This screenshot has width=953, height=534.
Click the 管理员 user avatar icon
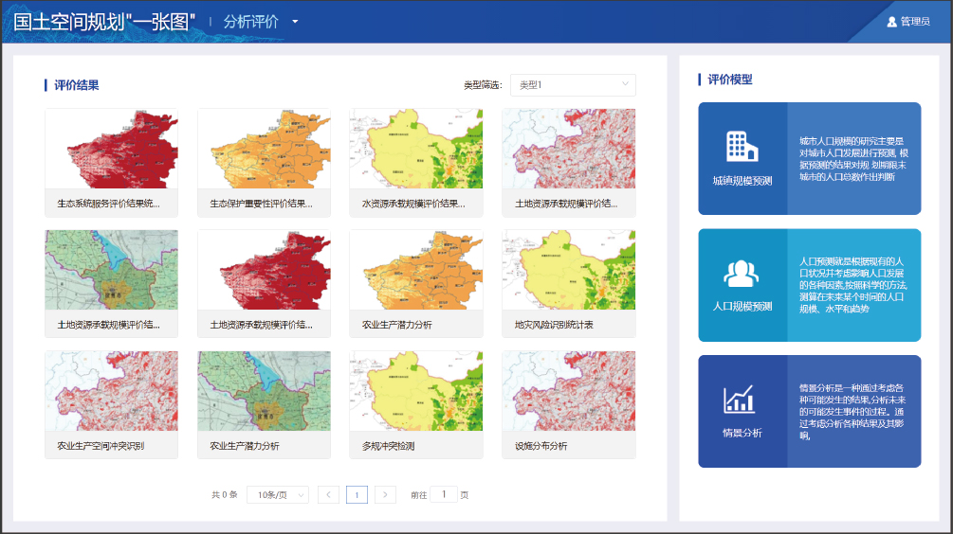click(x=891, y=22)
